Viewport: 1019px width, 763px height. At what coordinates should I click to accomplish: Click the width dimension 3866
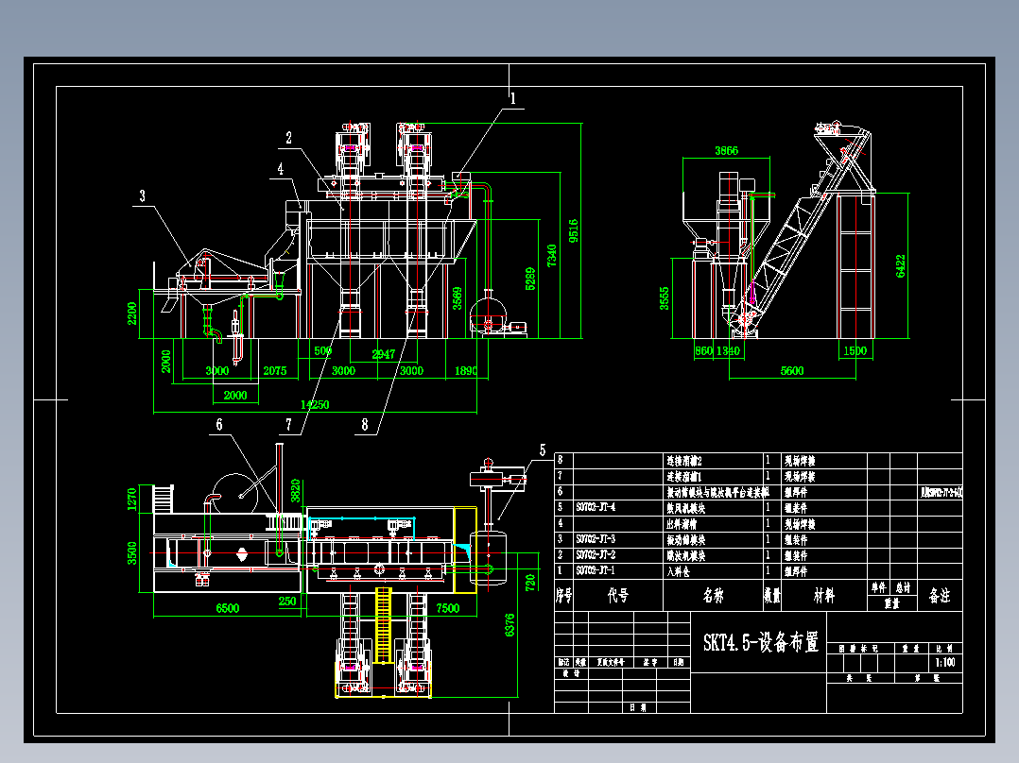click(727, 151)
